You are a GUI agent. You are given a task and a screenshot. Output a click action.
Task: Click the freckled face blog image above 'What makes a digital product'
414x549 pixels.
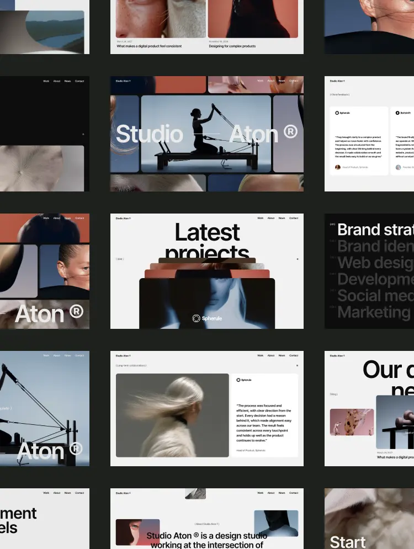[x=161, y=19]
